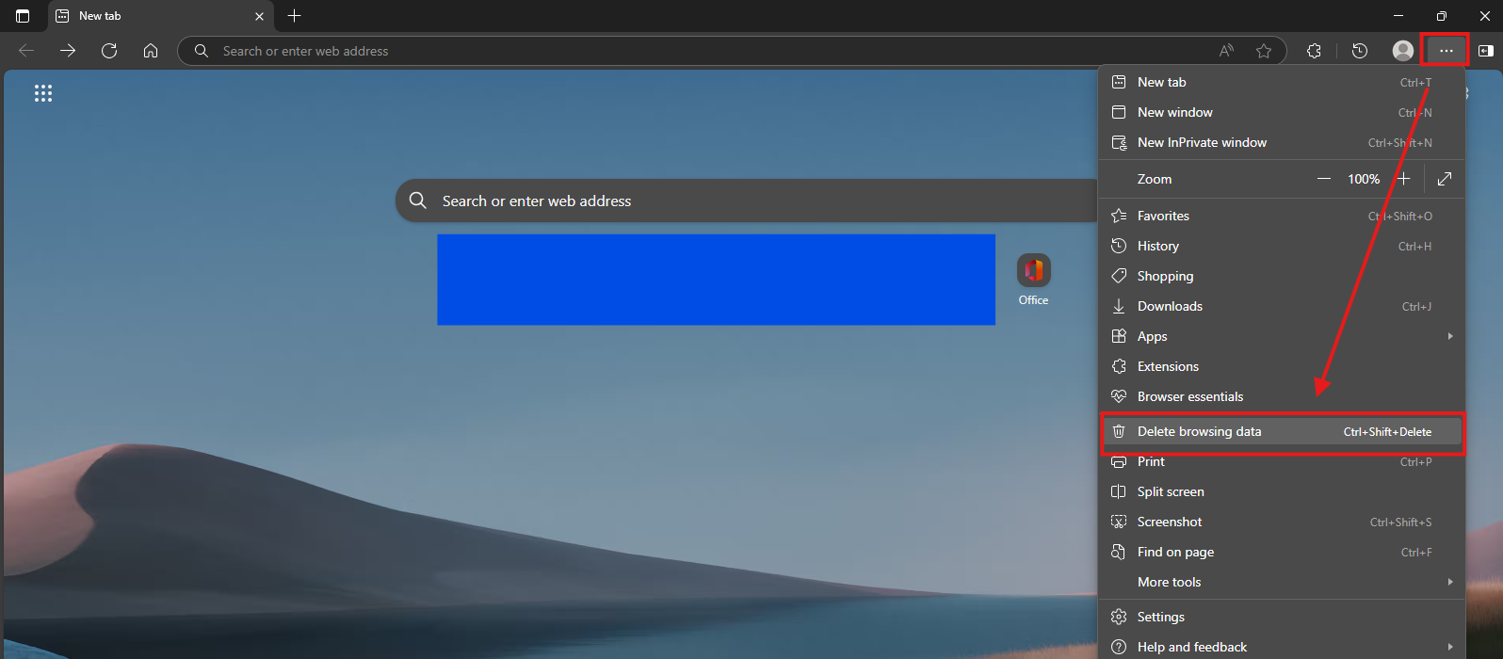
Task: Open a new tab with plus button
Action: pyautogui.click(x=295, y=16)
